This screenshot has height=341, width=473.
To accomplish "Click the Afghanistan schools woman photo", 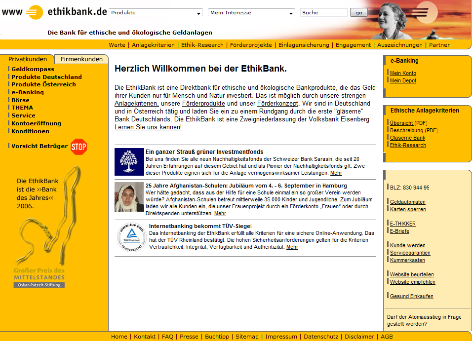I will [129, 197].
